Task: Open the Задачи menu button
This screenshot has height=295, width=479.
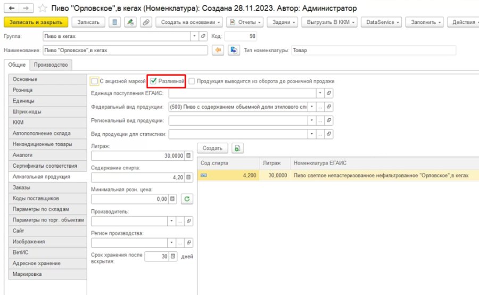Action: tap(283, 22)
